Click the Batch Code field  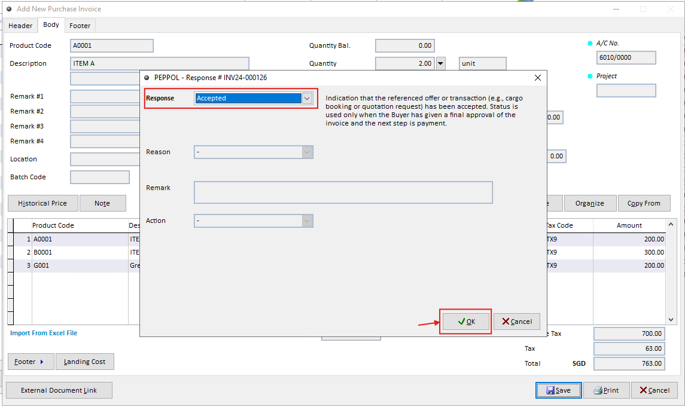coord(100,177)
